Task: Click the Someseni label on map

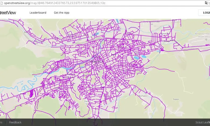Action: [165, 34]
